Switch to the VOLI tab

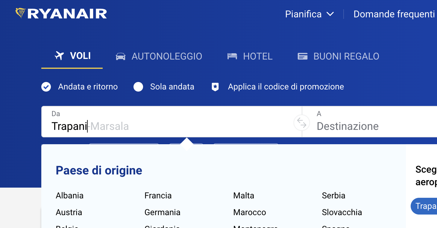pyautogui.click(x=72, y=56)
